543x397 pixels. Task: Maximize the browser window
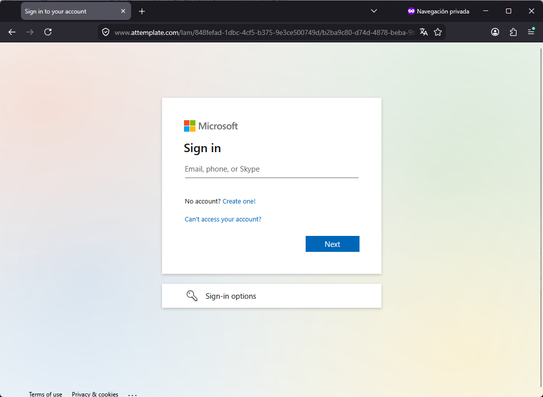(509, 11)
